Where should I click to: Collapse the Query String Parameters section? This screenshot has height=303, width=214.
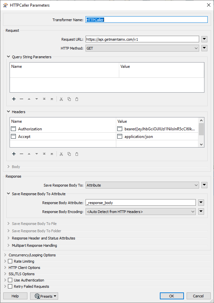8,57
